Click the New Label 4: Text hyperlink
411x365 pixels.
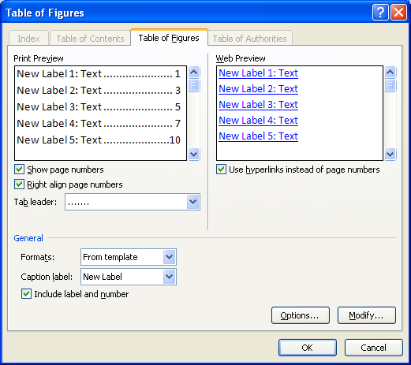(258, 121)
